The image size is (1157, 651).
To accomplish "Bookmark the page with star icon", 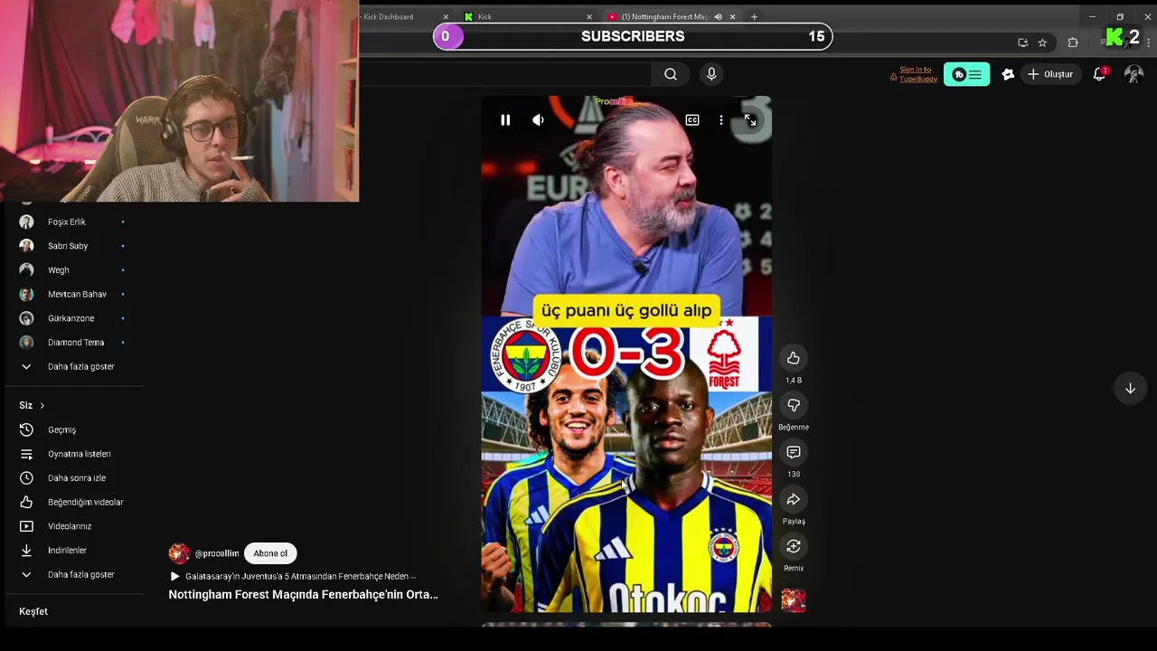I will click(x=1042, y=42).
